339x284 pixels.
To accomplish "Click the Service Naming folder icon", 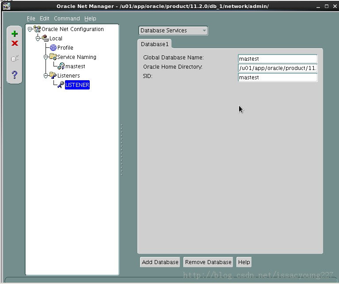I will click(53, 57).
